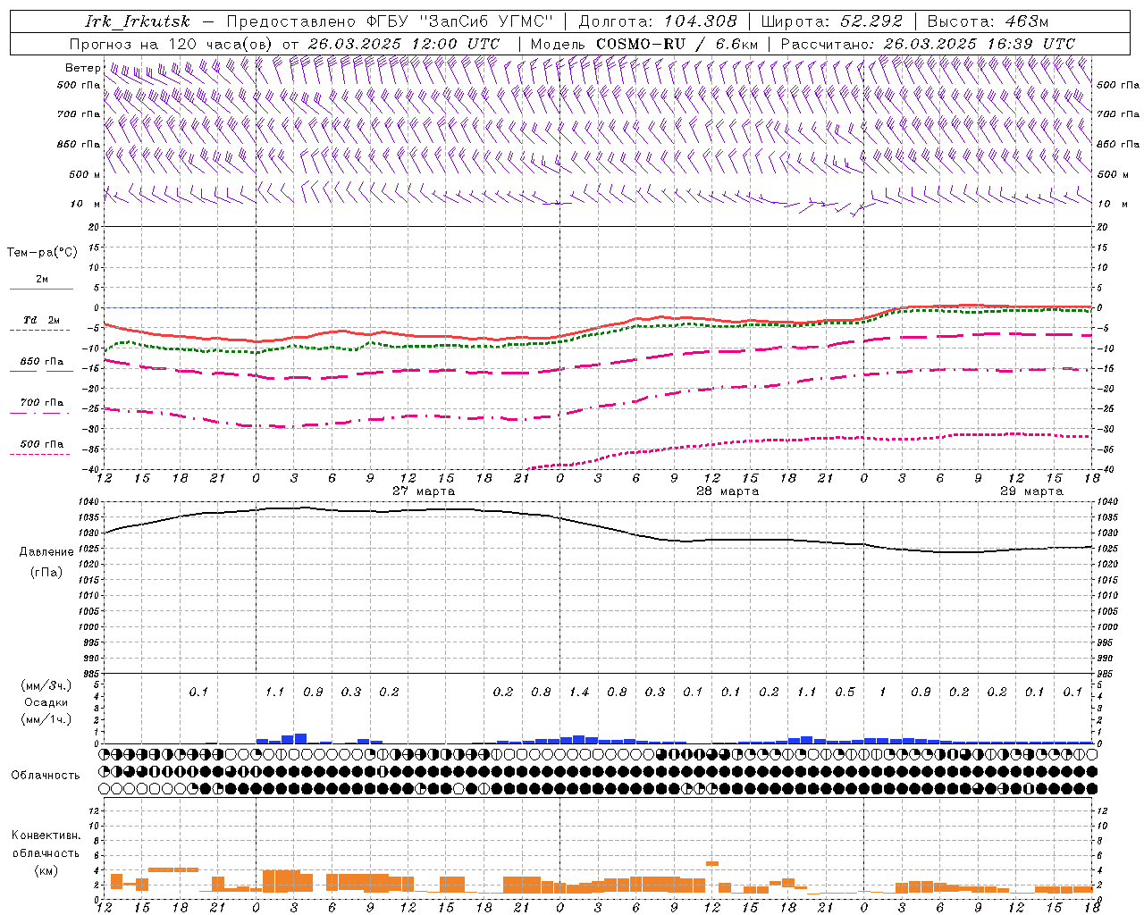
Task: Click the Irk_Irkutsk station title
Action: 137,21
